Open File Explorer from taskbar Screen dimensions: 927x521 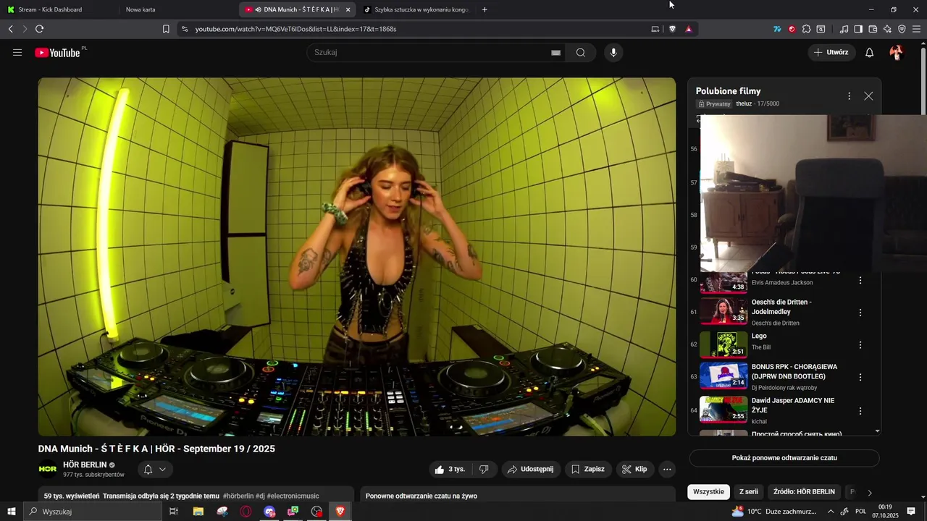198,512
